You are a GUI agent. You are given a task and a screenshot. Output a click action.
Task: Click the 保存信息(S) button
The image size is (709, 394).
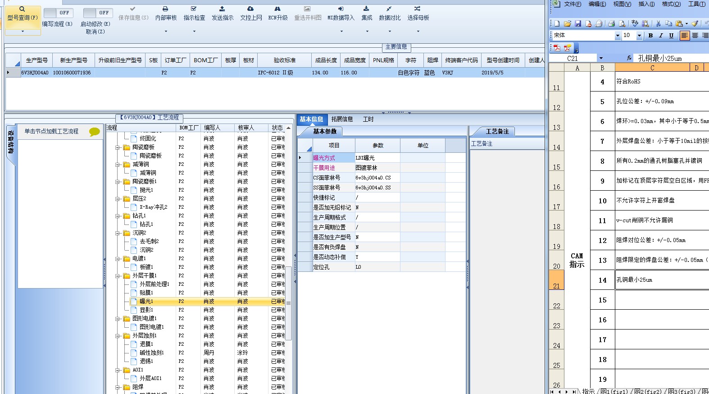(133, 13)
